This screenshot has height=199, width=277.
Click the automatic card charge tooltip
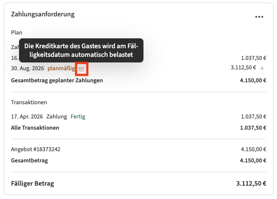pos(81,50)
